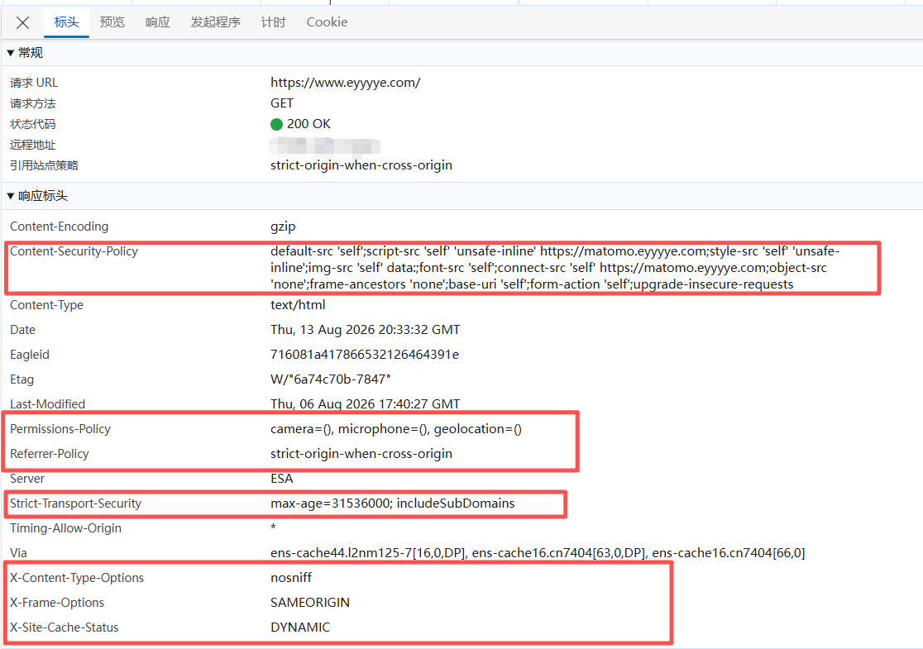Click the 引用站点策略 value in 常规
923x649 pixels.
point(361,165)
